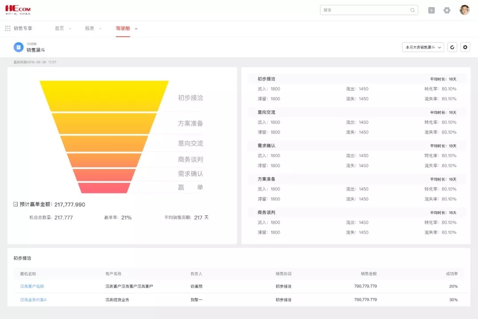Click the refresh funnel button
The width and height of the screenshot is (478, 319).
(452, 47)
